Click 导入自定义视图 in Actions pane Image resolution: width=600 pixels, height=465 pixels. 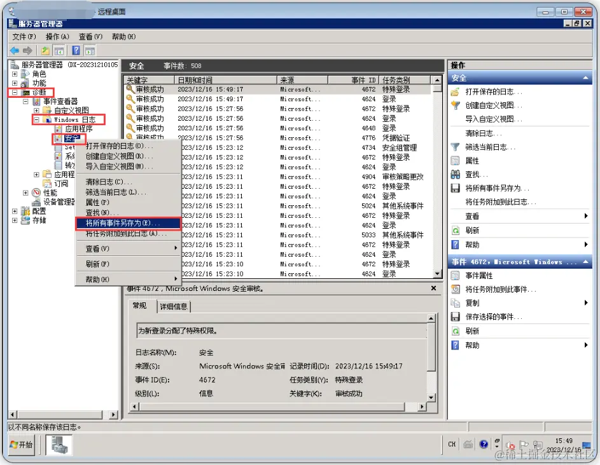[x=494, y=119]
